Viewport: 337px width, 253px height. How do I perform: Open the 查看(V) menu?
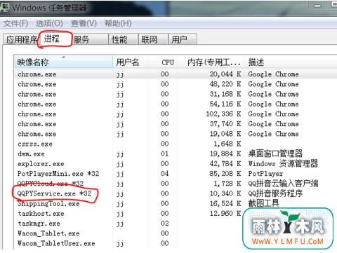(84, 23)
